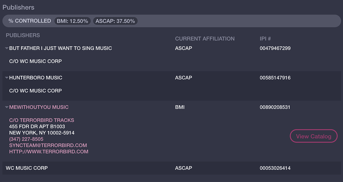Click IPI number 00479467299
This screenshot has height=182, width=343.
(275, 48)
